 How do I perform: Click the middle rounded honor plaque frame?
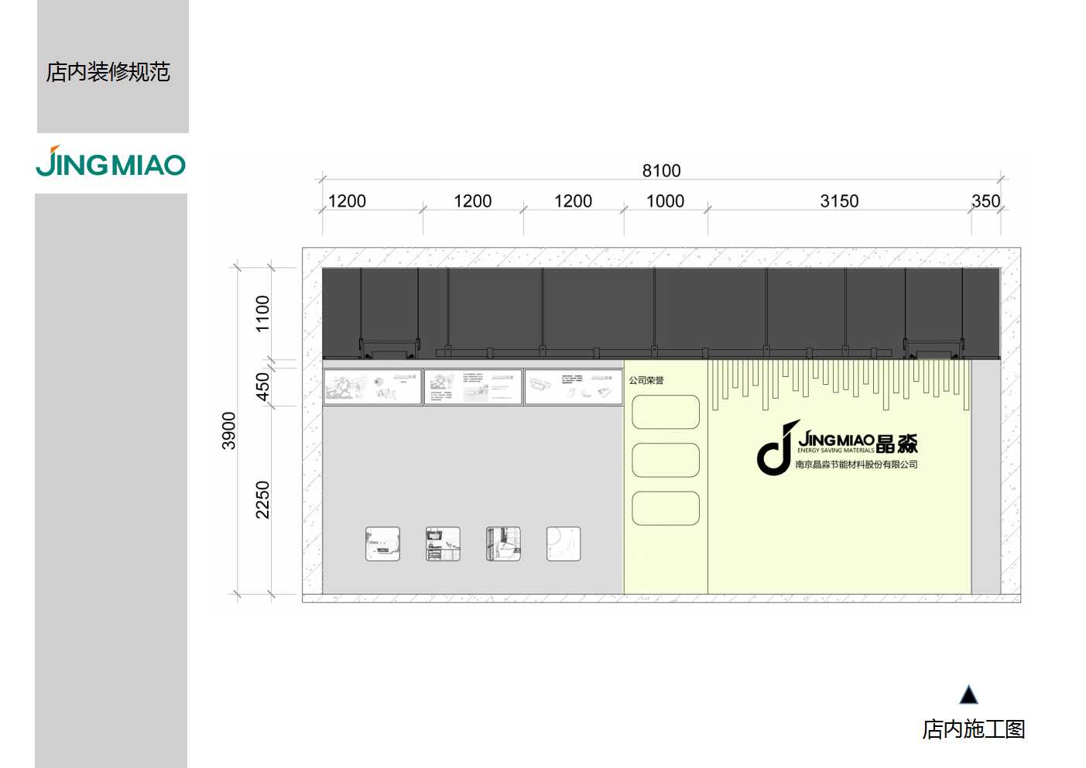(666, 460)
